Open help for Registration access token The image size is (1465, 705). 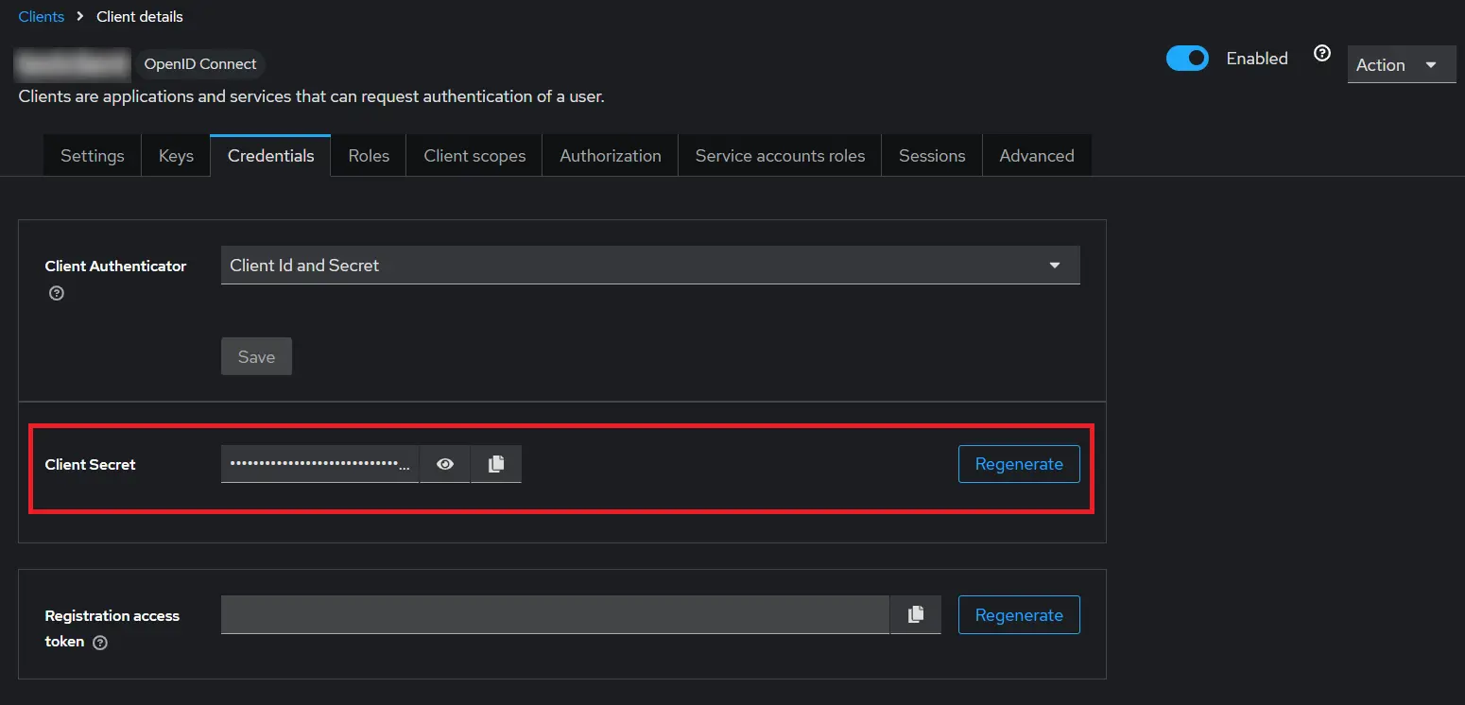100,643
